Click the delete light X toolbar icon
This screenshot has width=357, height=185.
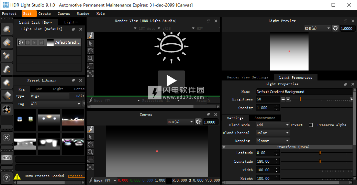pos(7,138)
